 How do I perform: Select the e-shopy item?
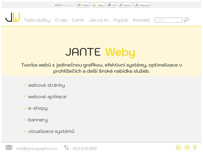38,108
